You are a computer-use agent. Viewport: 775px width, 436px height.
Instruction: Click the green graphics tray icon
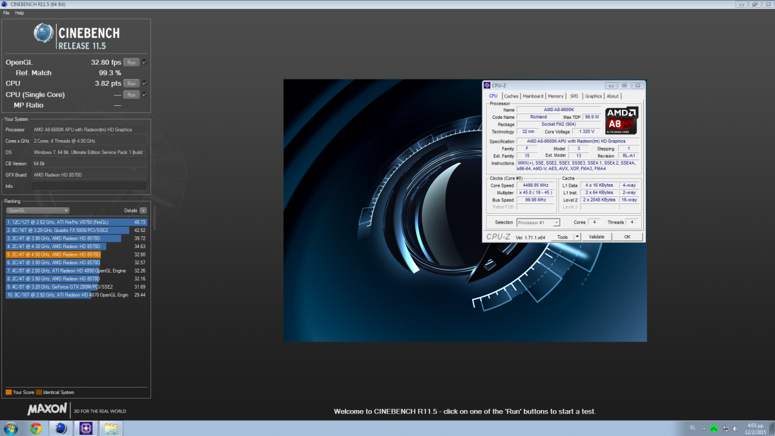click(714, 428)
